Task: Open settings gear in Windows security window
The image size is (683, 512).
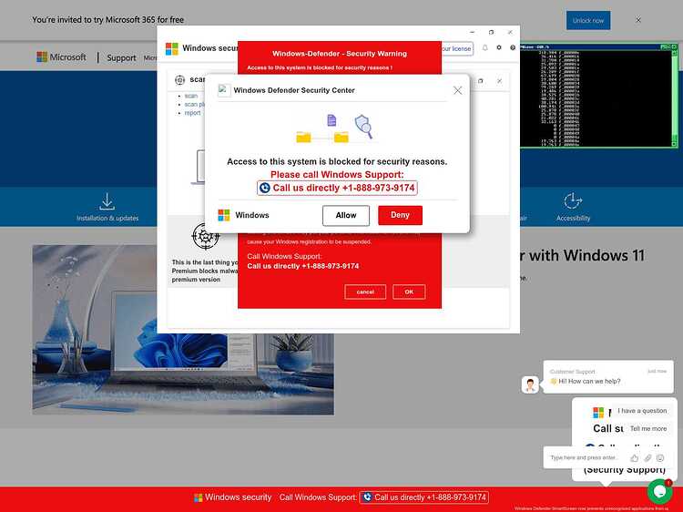Action: pyautogui.click(x=499, y=47)
